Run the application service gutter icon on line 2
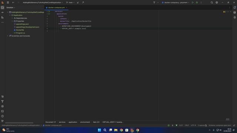Screen dimensions: 237x133 coord(49,14)
